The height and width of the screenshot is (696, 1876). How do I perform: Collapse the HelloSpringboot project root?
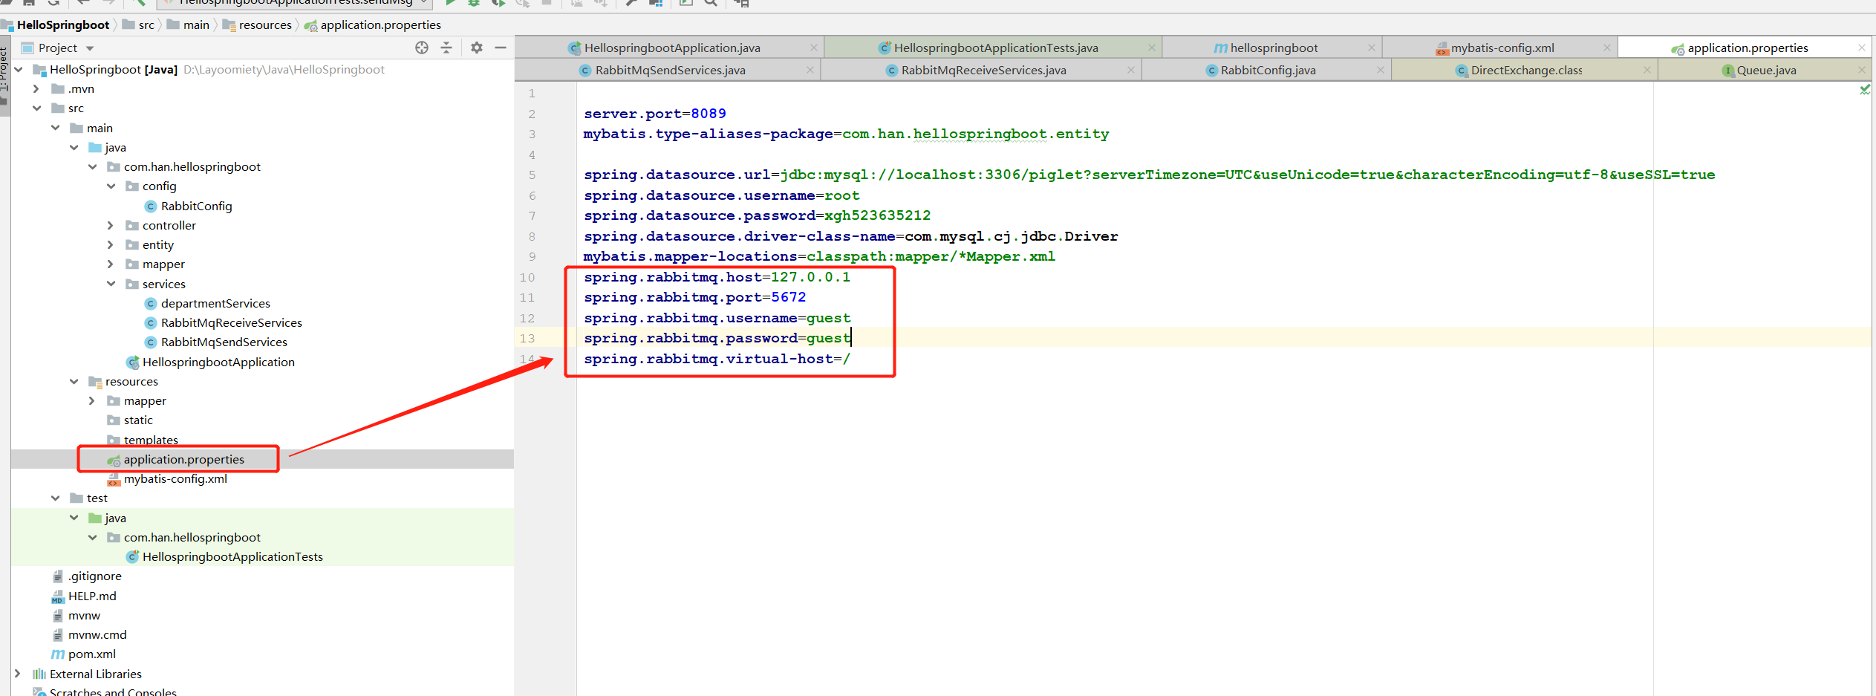tap(18, 70)
